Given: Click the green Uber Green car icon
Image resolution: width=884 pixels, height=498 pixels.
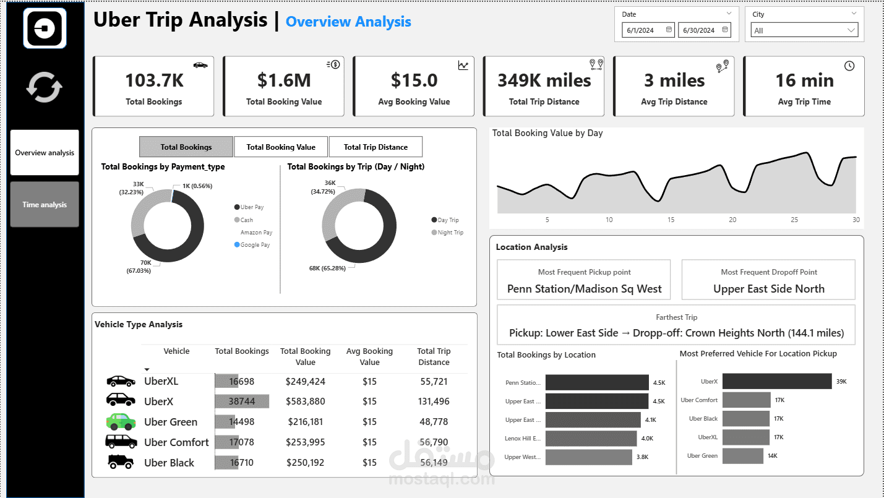Looking at the screenshot, I should coord(121,421).
